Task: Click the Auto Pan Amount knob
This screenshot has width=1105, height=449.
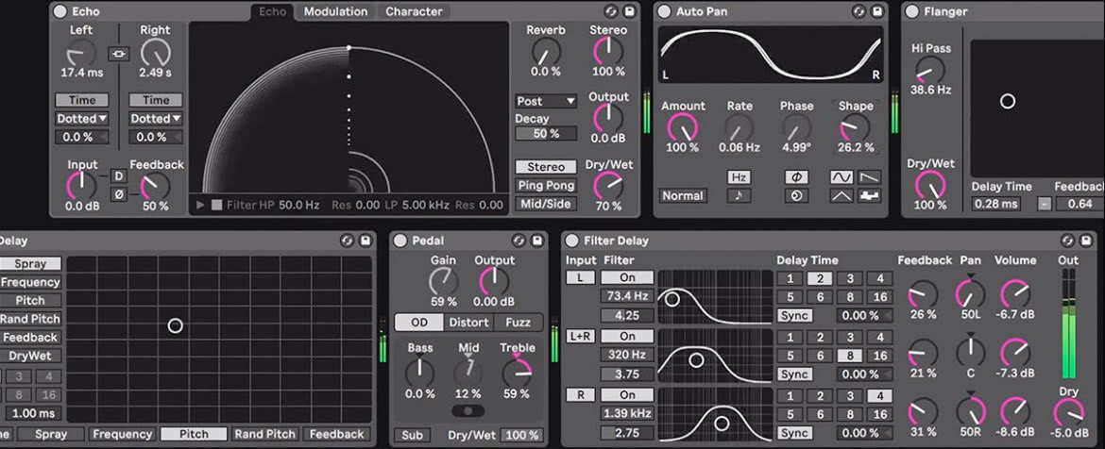Action: (682, 127)
